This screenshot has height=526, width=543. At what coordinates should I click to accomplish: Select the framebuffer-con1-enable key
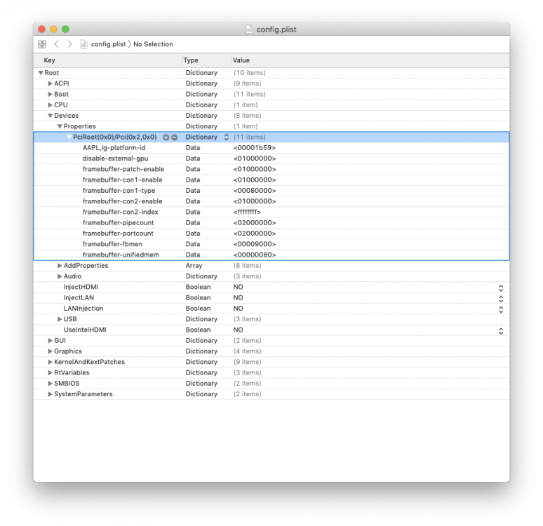pyautogui.click(x=122, y=180)
